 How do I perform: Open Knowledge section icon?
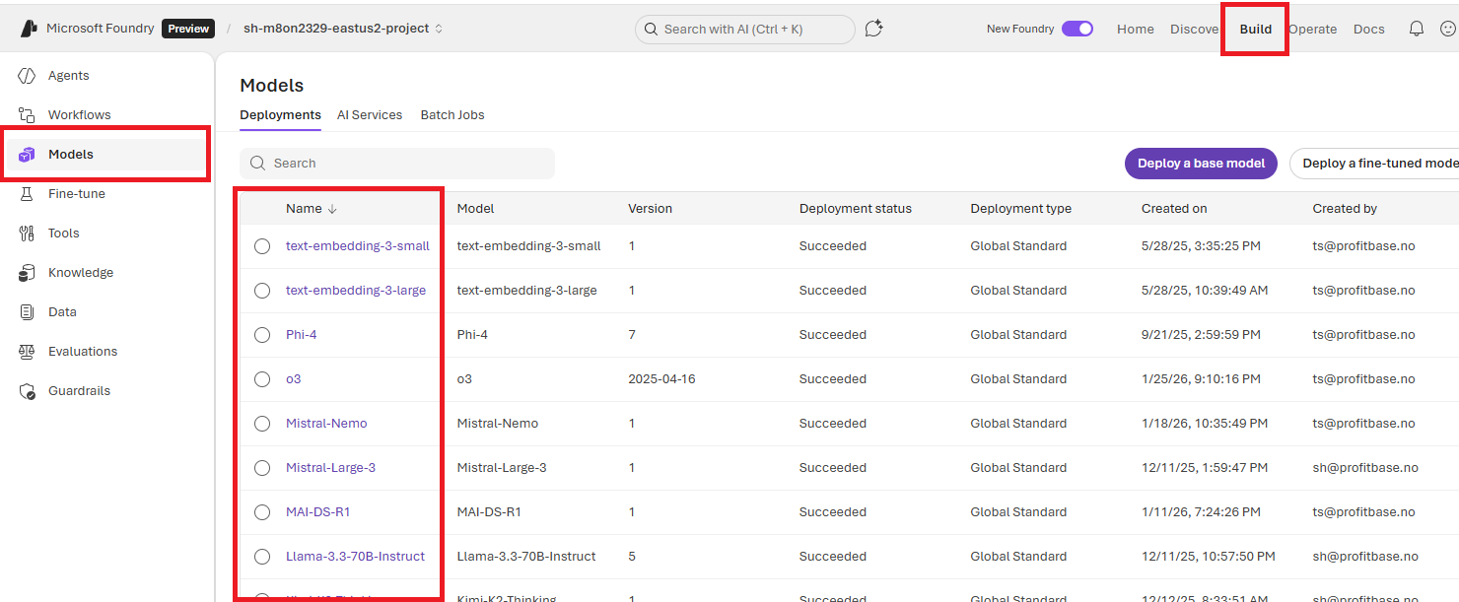[x=28, y=273]
